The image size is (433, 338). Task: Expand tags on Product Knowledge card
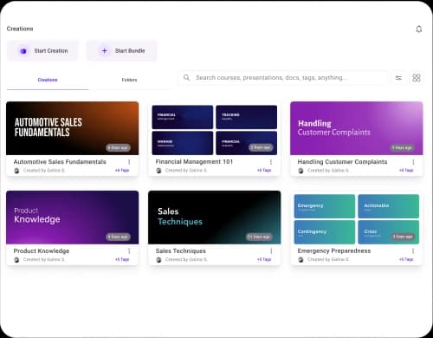122,259
